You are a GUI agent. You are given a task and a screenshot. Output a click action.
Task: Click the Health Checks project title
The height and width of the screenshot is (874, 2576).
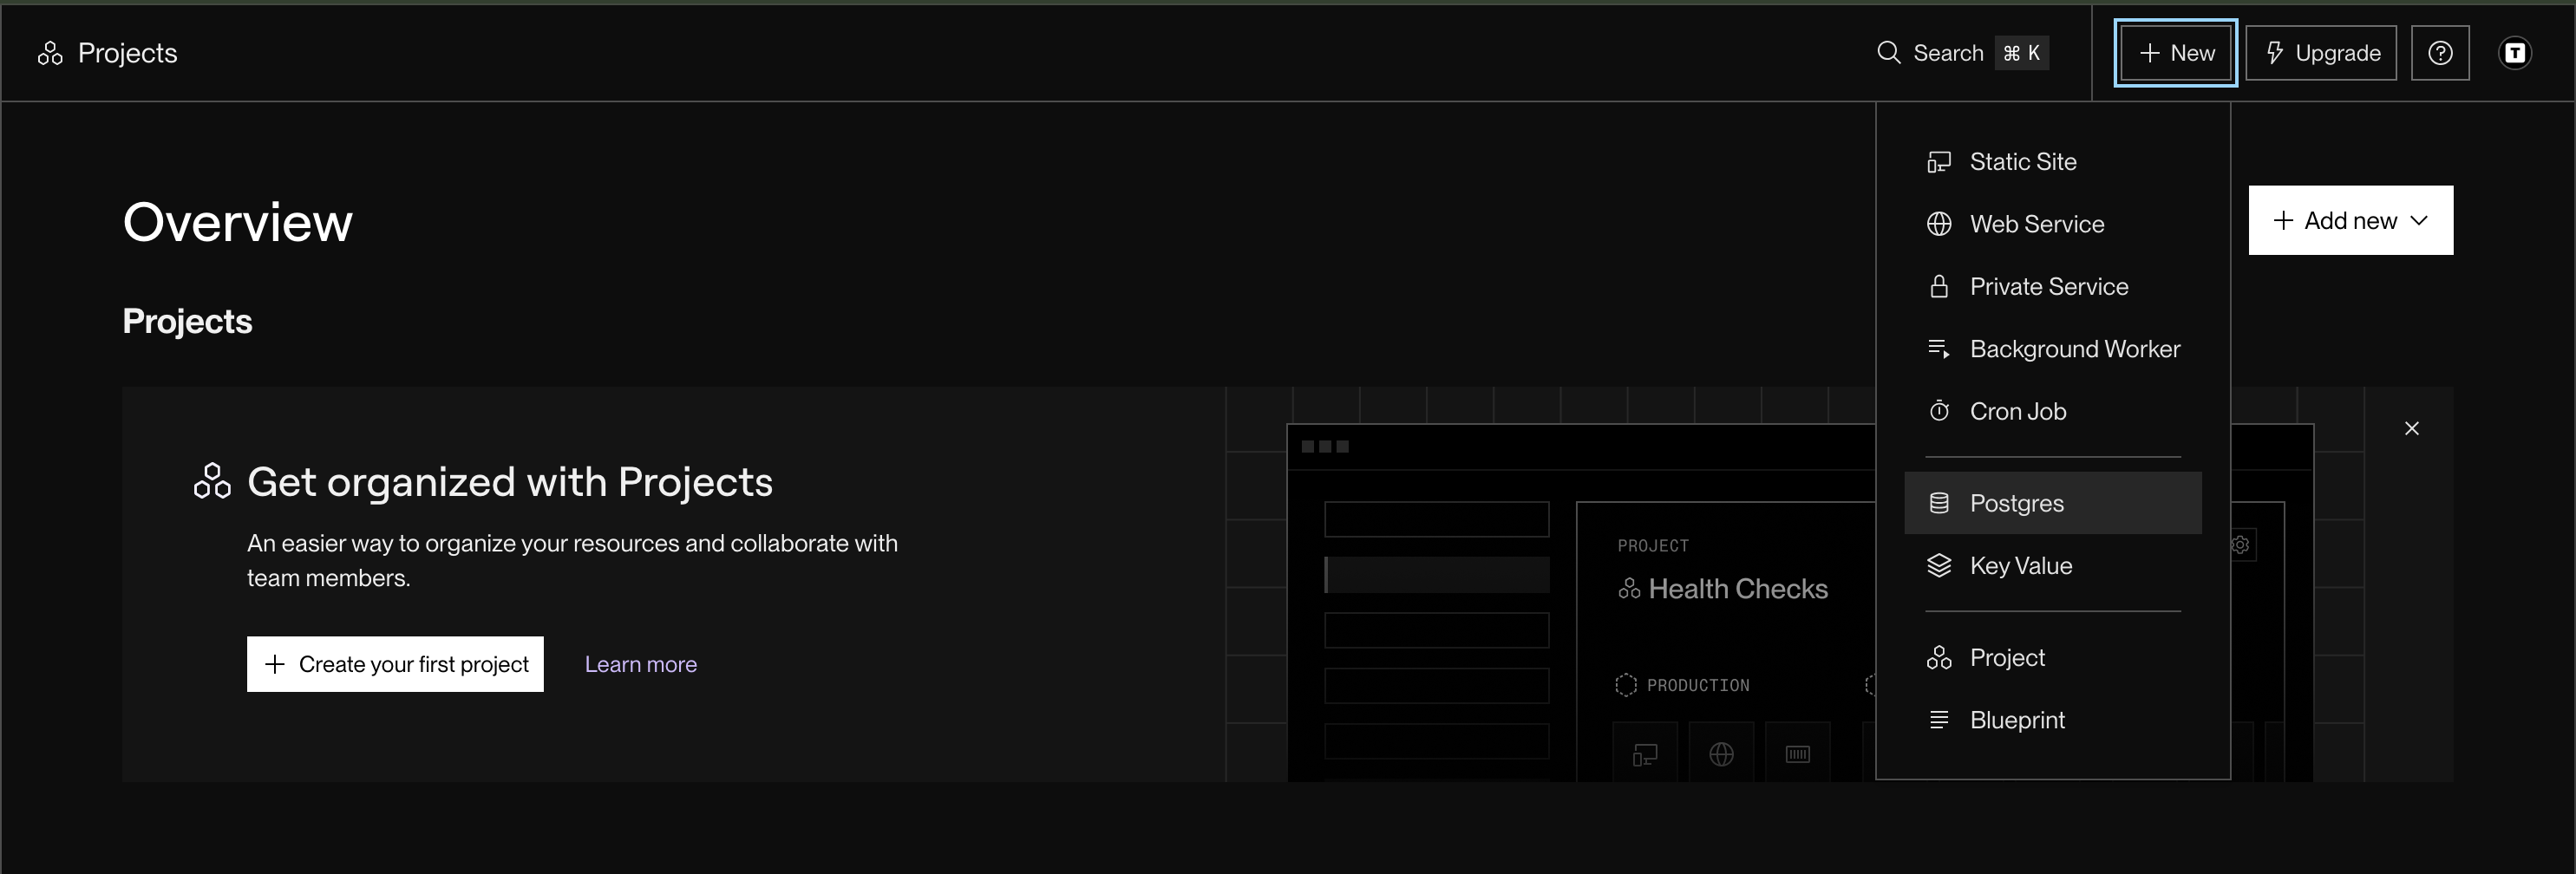1737,589
